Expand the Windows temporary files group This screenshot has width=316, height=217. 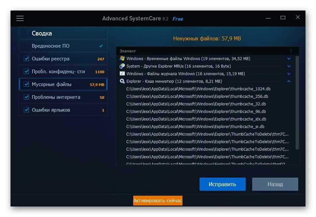tap(289, 59)
